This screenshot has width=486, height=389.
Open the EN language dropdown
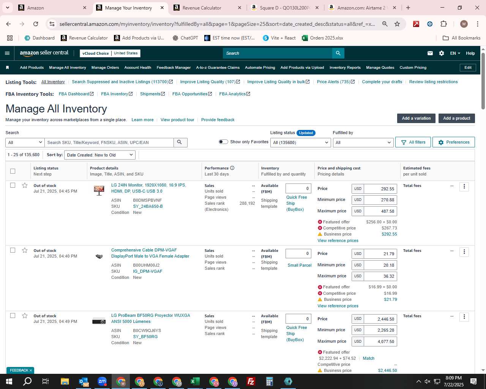(x=455, y=53)
